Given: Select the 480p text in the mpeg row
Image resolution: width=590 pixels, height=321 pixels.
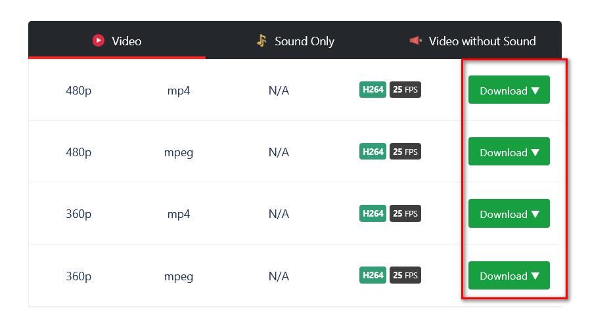Looking at the screenshot, I should click(79, 152).
